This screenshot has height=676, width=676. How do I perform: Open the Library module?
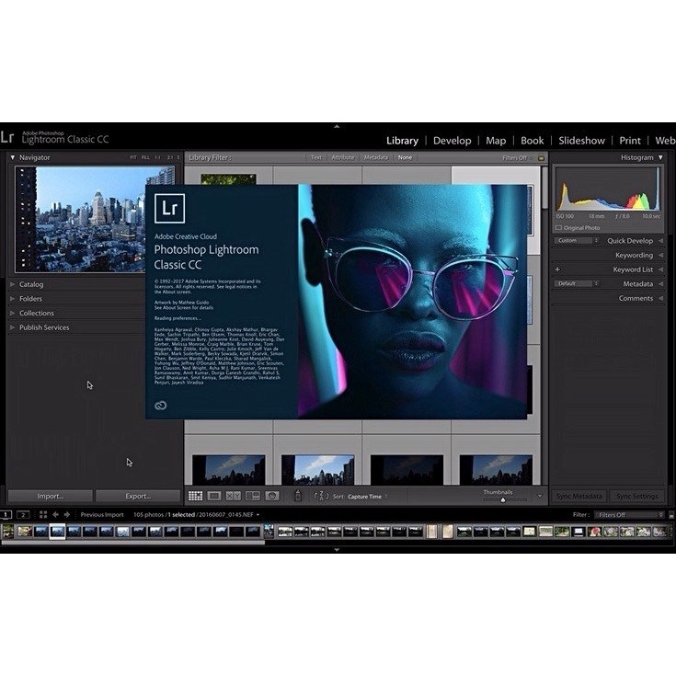click(402, 141)
